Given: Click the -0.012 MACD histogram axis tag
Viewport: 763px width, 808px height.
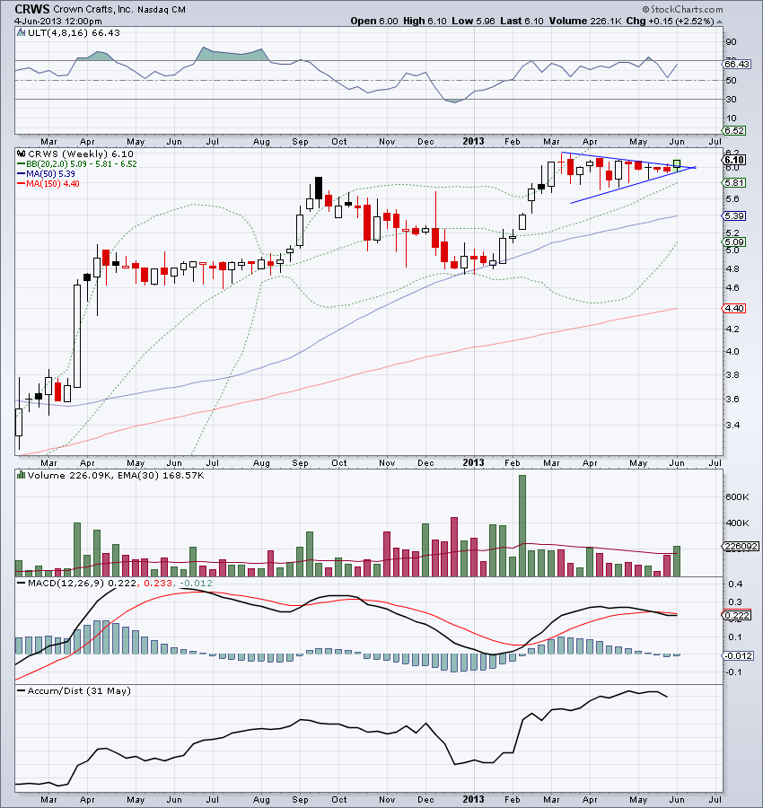Looking at the screenshot, I should tap(738, 656).
